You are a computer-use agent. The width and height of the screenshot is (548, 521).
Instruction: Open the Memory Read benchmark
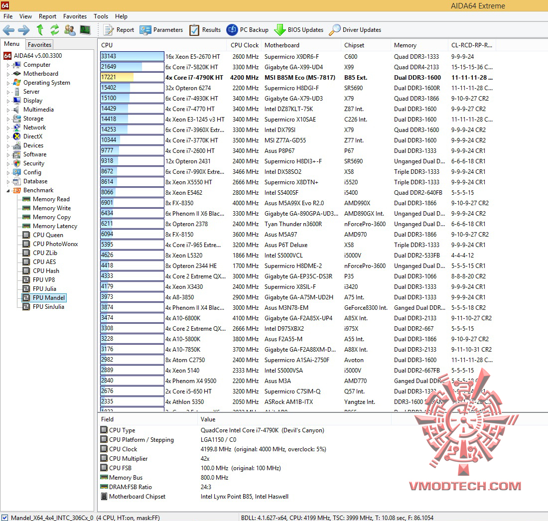[x=51, y=199]
